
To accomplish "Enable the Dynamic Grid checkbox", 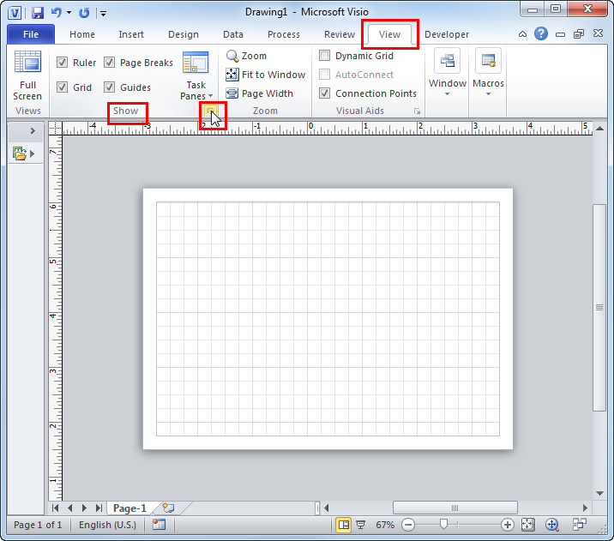I will [325, 56].
